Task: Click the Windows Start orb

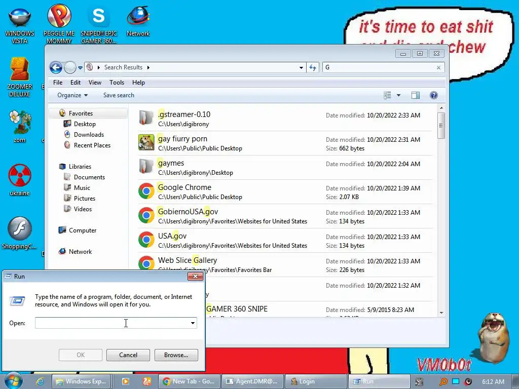Action: (13, 381)
